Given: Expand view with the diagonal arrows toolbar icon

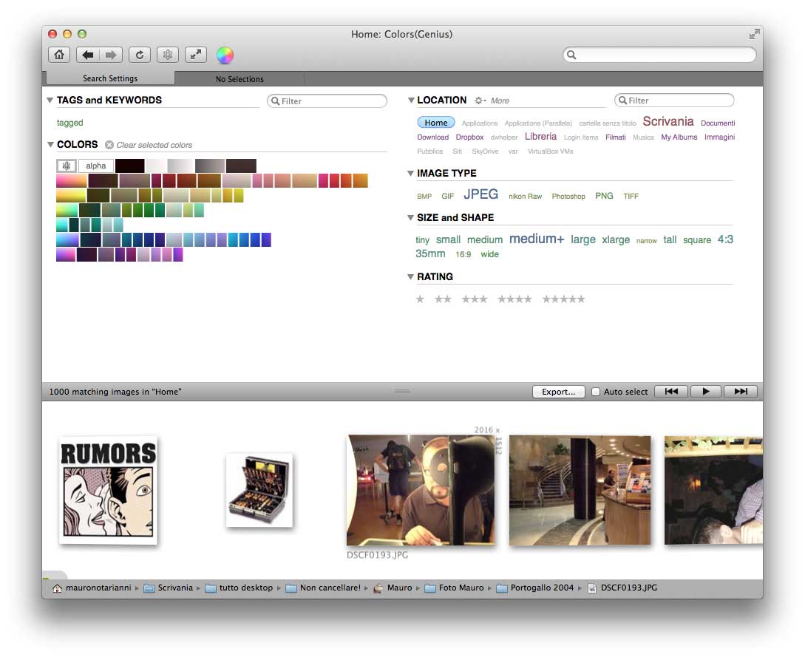Looking at the screenshot, I should pyautogui.click(x=196, y=55).
